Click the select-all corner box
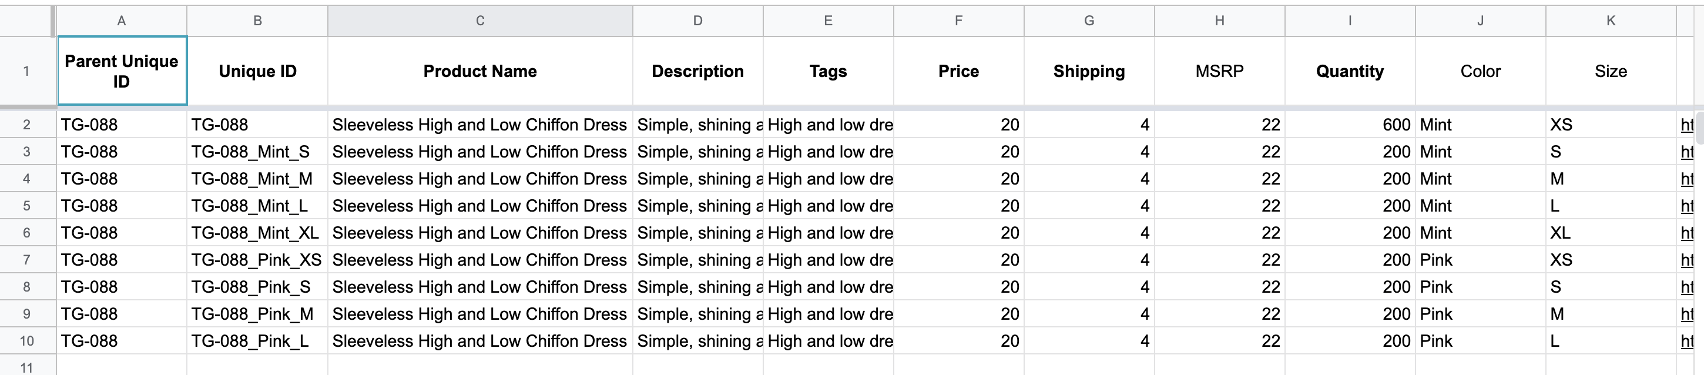This screenshot has width=1704, height=375. pos(26,21)
